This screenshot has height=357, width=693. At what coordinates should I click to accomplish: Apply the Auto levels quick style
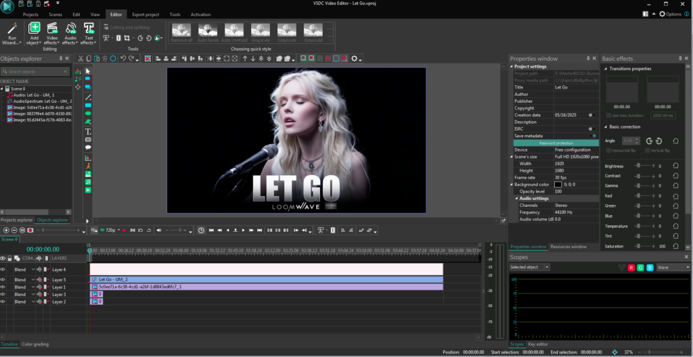point(208,33)
